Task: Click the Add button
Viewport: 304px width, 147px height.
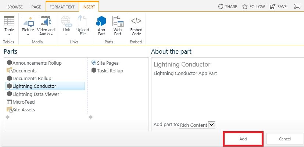Action: 243,139
